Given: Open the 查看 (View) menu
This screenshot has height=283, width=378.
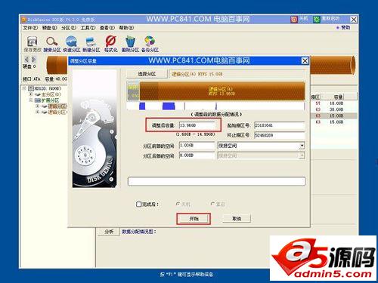Looking at the screenshot, I should click(107, 28).
